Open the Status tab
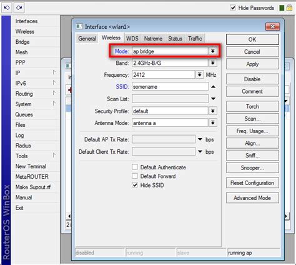The image size is (296, 265). (175, 39)
